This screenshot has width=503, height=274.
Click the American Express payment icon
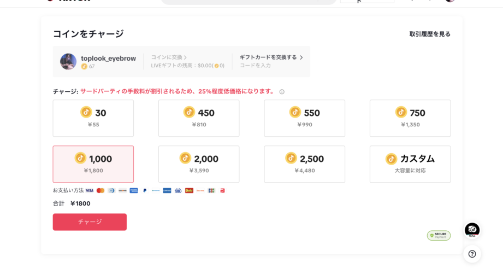(134, 190)
